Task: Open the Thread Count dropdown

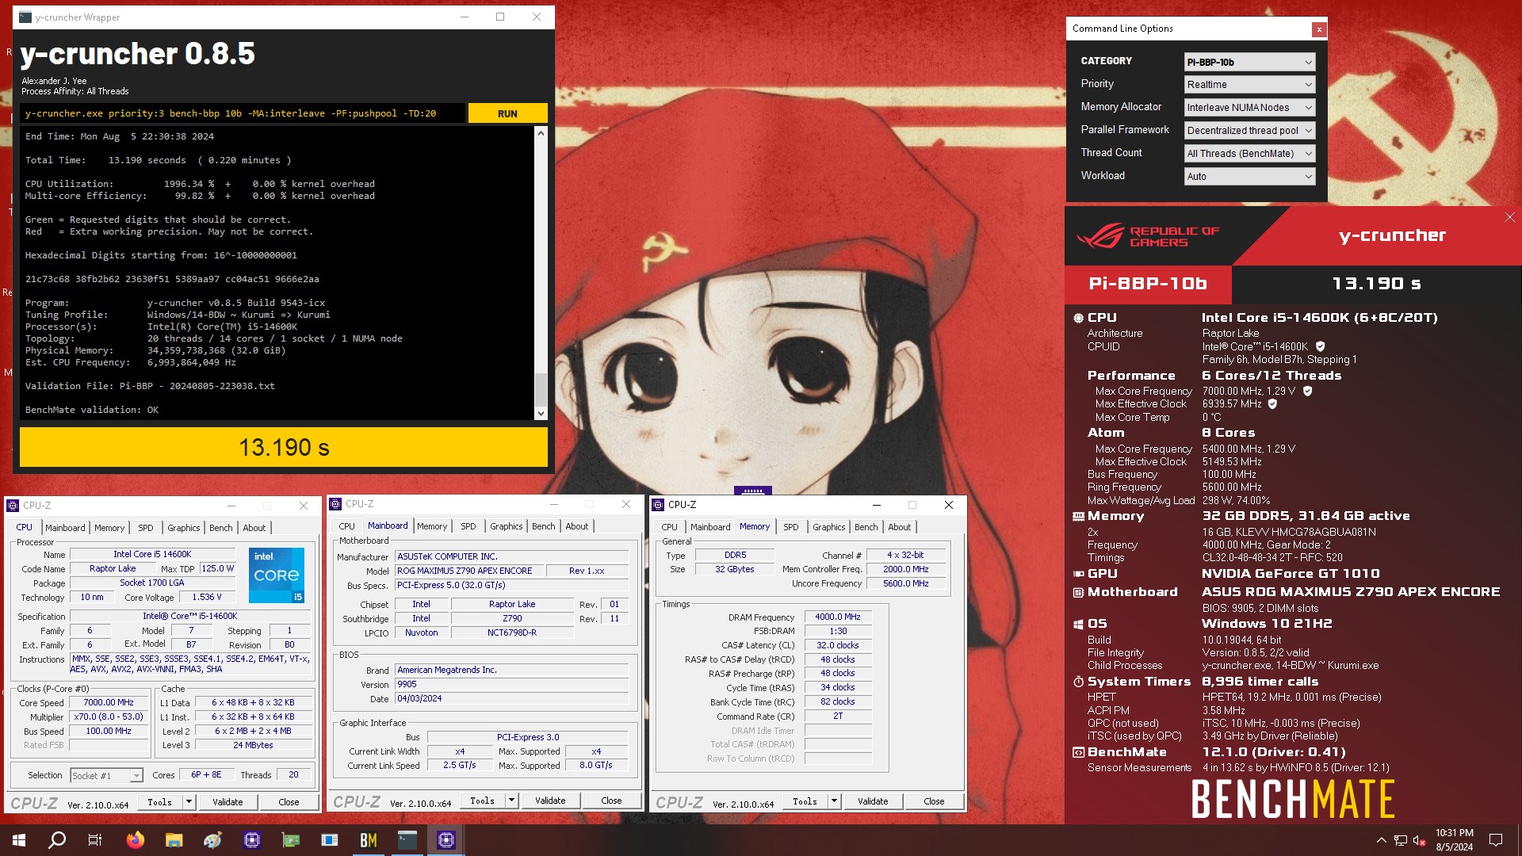Action: [1250, 154]
